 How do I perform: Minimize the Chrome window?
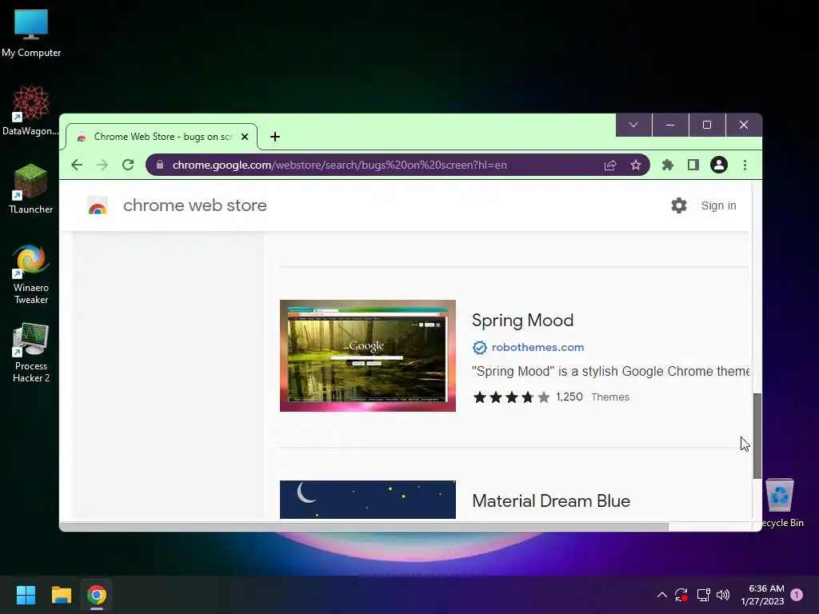pyautogui.click(x=670, y=125)
